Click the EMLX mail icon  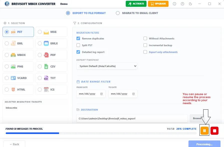click(x=46, y=43)
